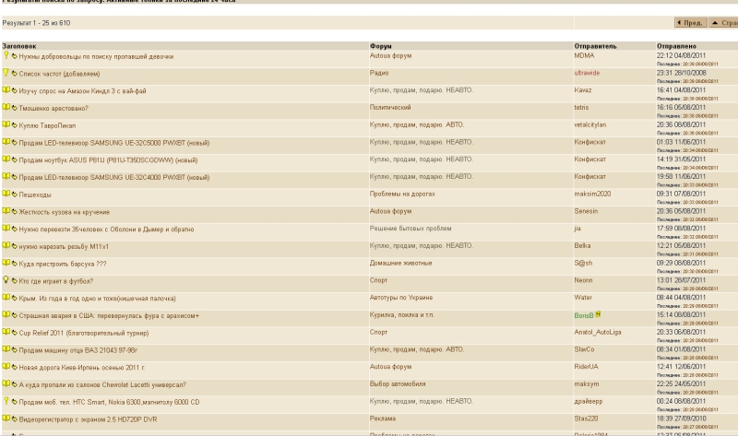Click the arrow icon before "Cup Relief 2011"
This screenshot has width=738, height=436.
click(x=15, y=333)
